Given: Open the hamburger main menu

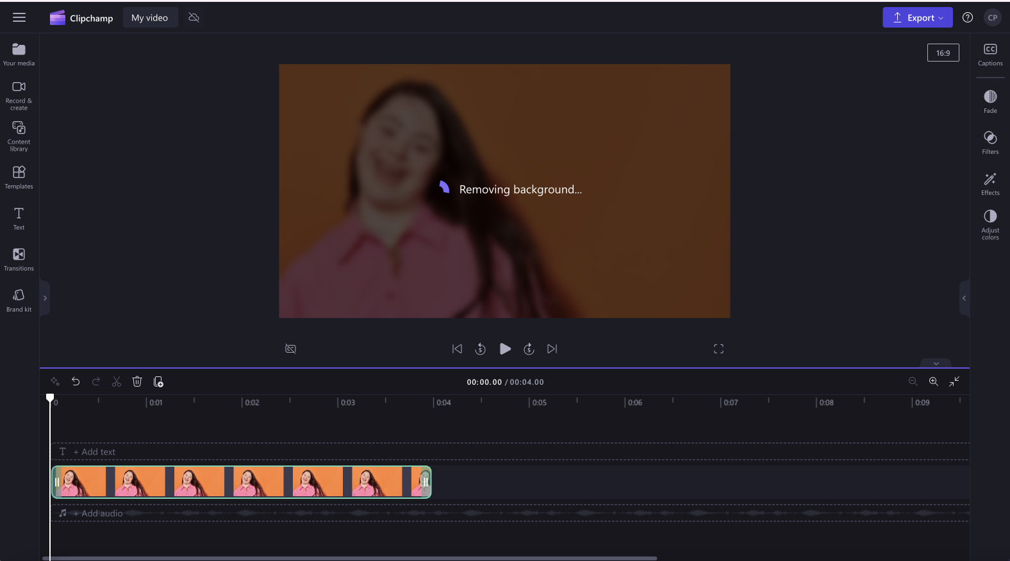Looking at the screenshot, I should 19,18.
